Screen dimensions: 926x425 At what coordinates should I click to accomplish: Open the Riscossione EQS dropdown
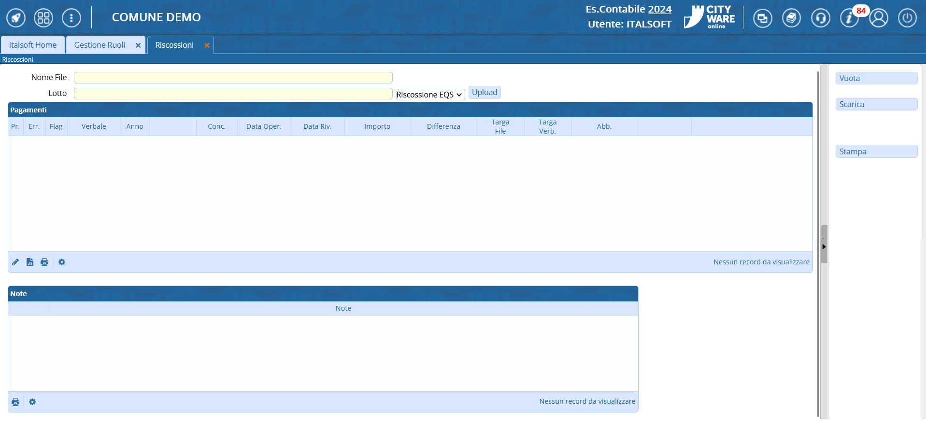[430, 95]
